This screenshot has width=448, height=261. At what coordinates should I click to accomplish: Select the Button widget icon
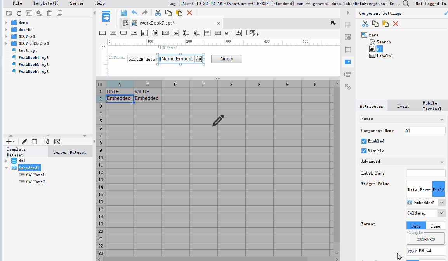point(123,33)
